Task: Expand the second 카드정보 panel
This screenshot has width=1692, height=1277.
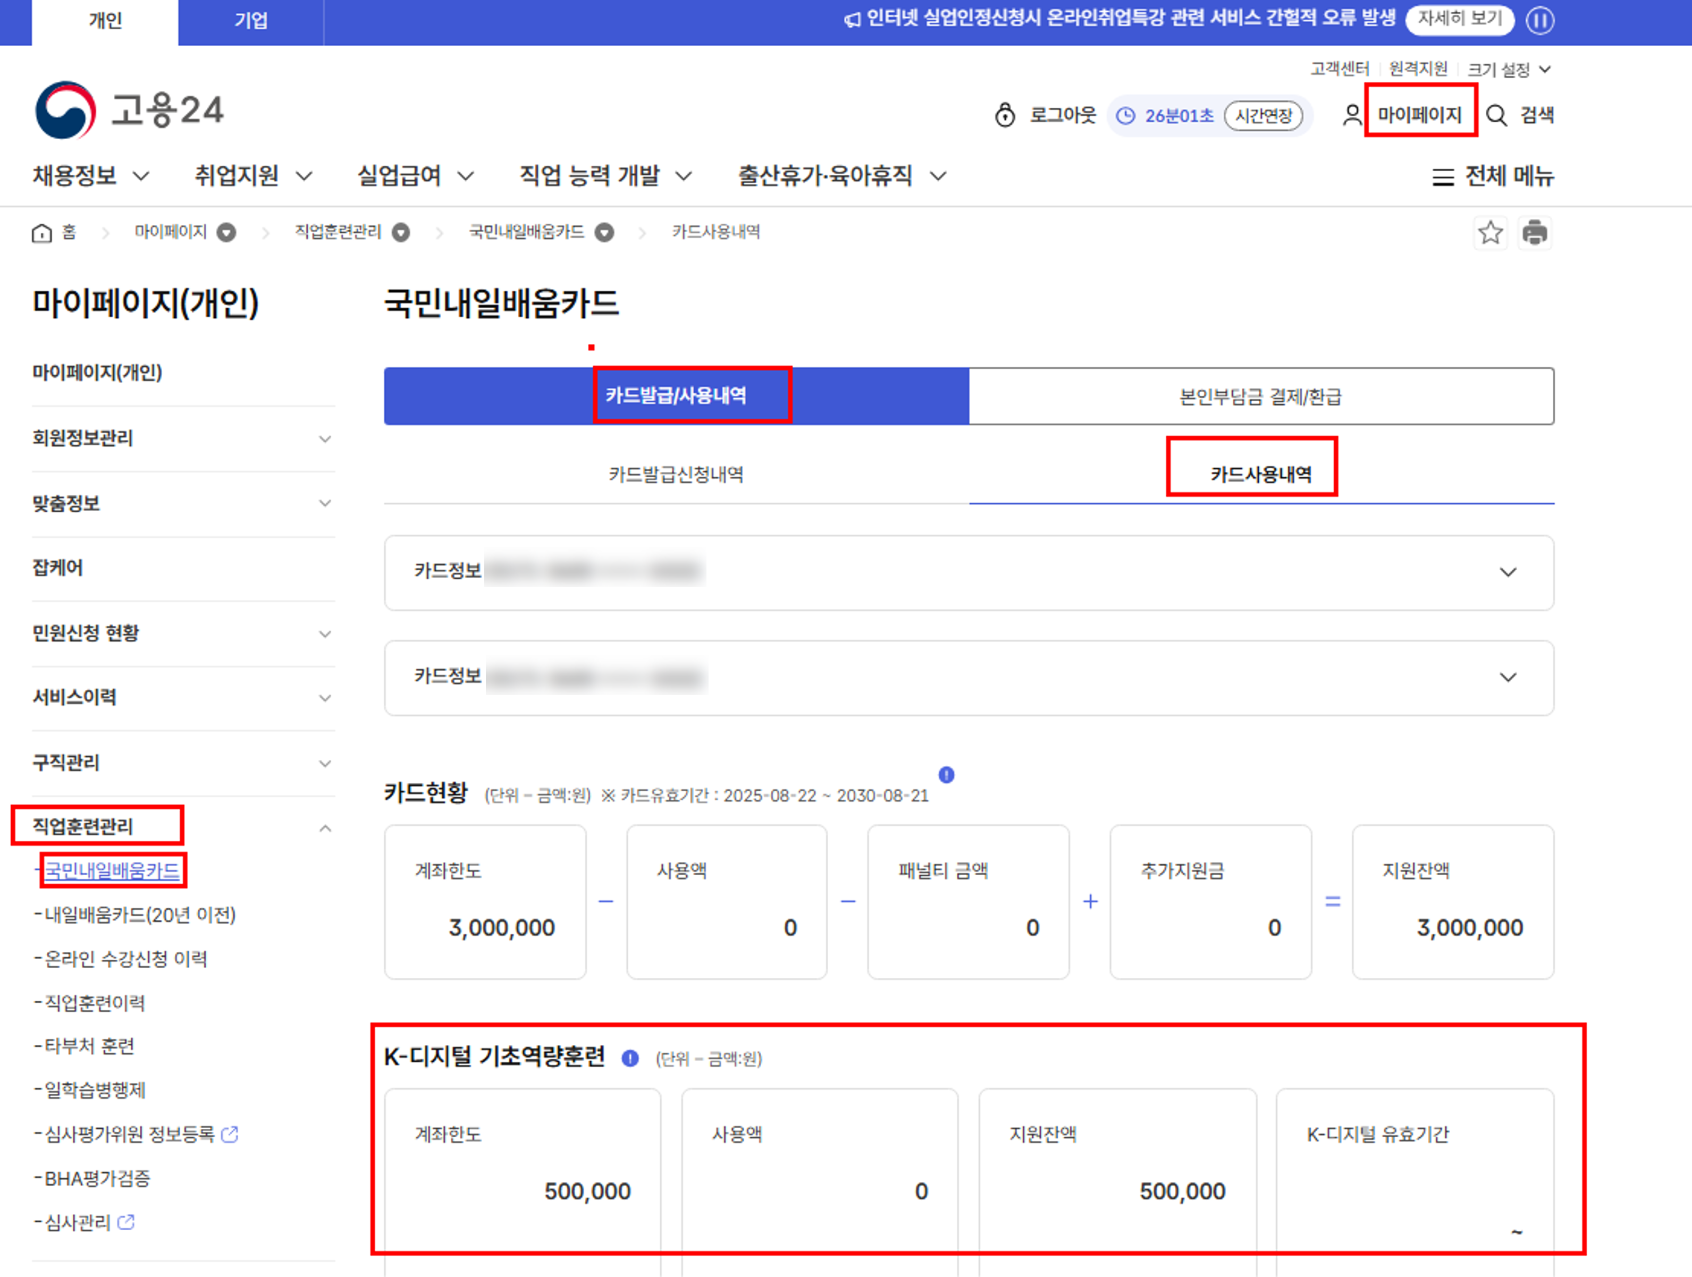Action: point(1508,678)
